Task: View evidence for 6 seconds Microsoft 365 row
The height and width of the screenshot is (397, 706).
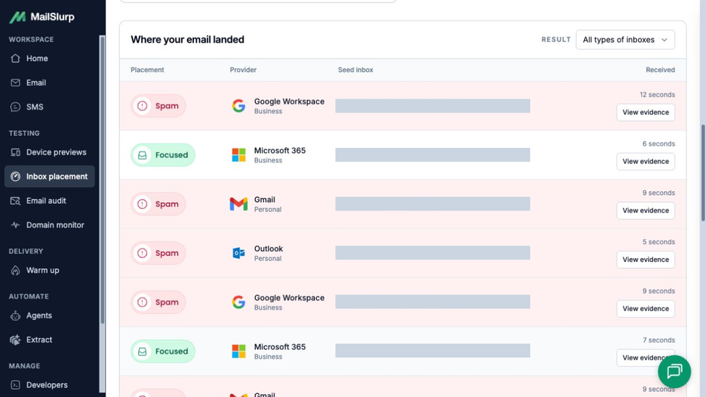Action: (x=645, y=162)
